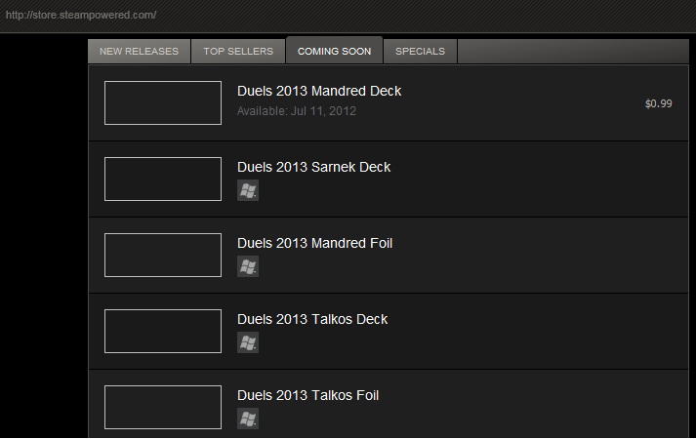This screenshot has height=439, width=696.
Task: Click Duels 2013 Talkos Foil title
Action: pyautogui.click(x=307, y=395)
